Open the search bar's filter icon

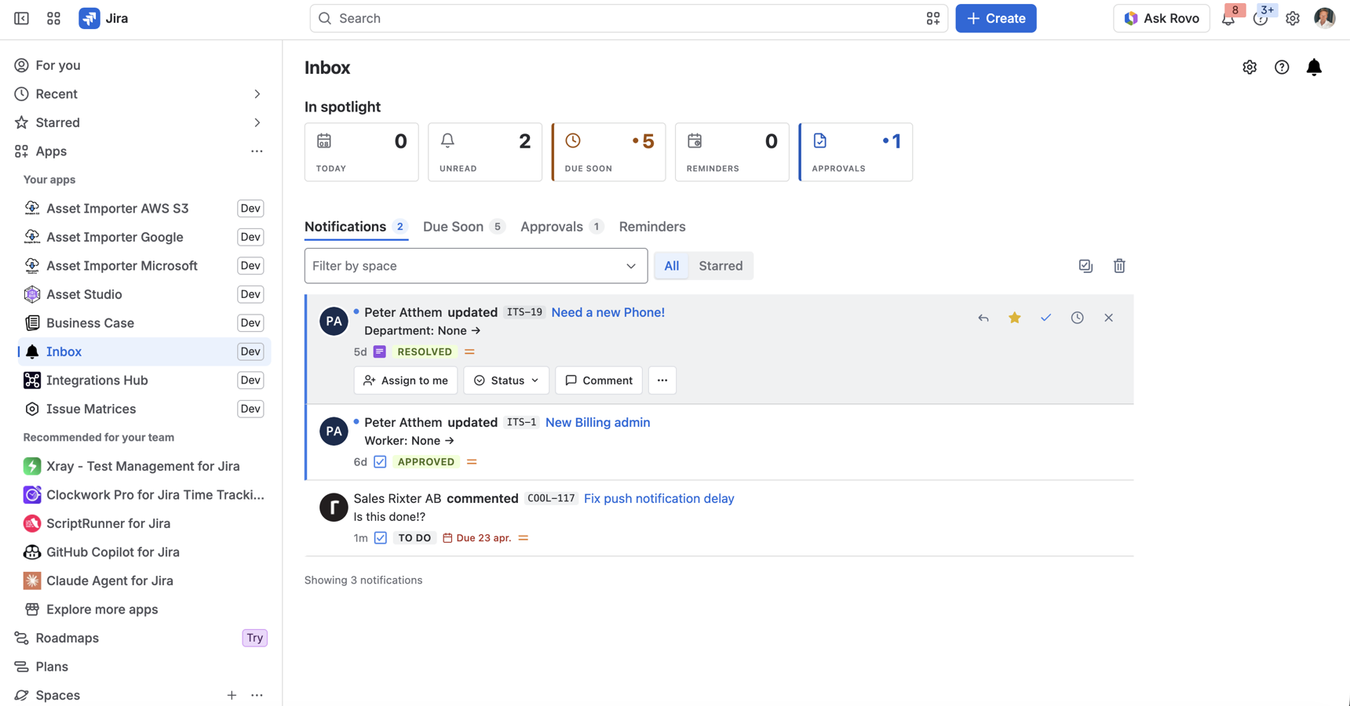932,18
